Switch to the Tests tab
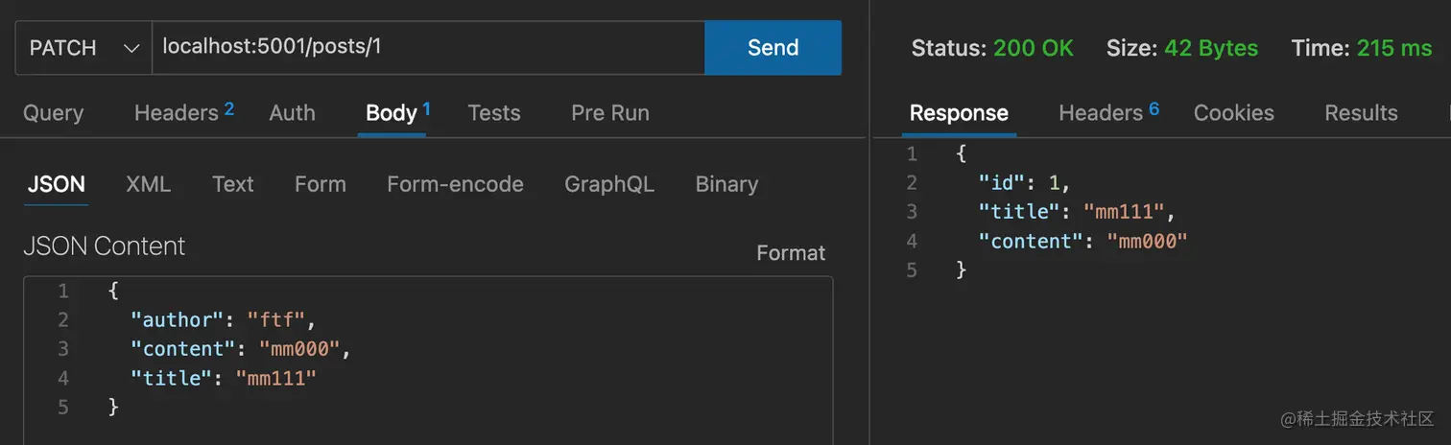This screenshot has height=445, width=1451. [x=493, y=113]
